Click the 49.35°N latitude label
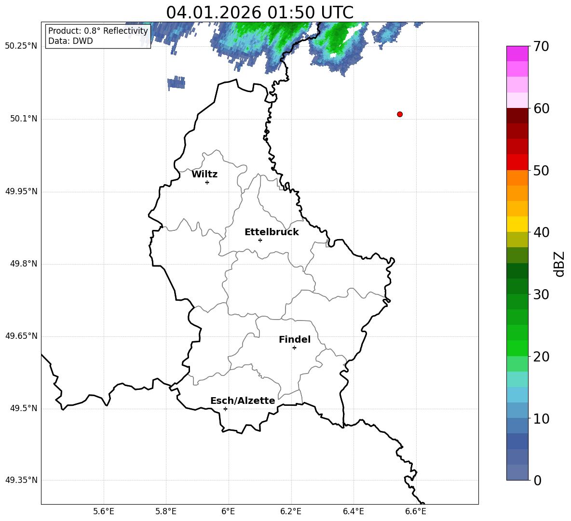571x521 pixels. point(21,480)
